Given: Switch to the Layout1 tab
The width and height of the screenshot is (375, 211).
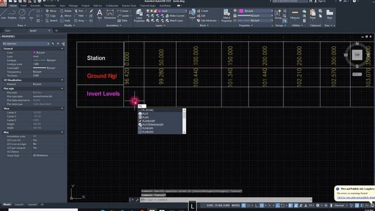Looking at the screenshot, I should (19, 205).
